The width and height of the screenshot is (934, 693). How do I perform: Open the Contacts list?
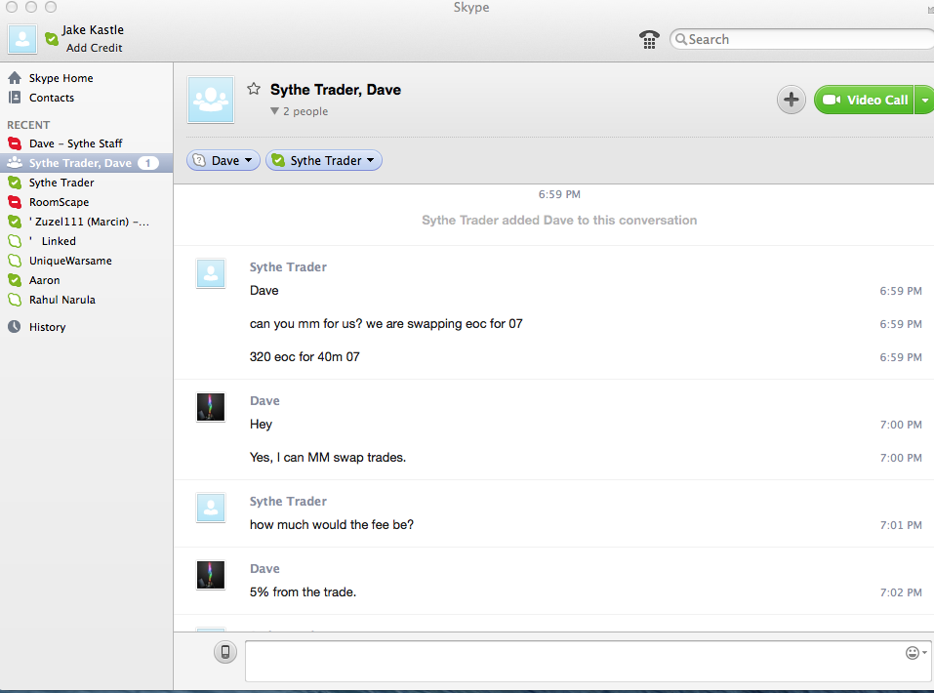[52, 98]
